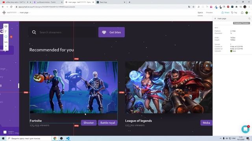Viewport: 252px width, 141px height.
Task: Click the browser address bar
Action: pyautogui.click(x=101, y=7)
